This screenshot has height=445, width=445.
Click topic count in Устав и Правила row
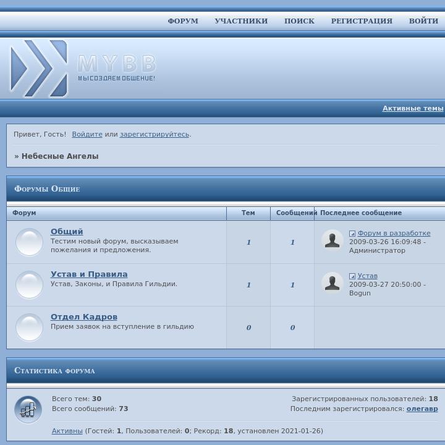click(248, 285)
